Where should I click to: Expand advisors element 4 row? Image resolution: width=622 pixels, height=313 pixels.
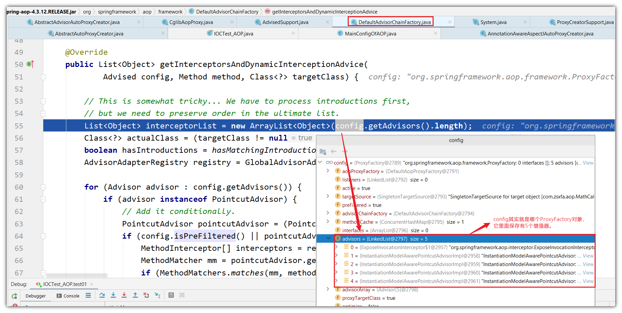click(336, 281)
